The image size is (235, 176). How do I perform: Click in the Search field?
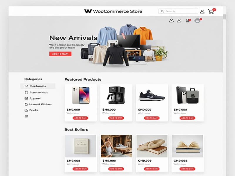pos(178,11)
